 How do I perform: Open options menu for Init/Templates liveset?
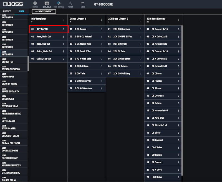[63, 20]
